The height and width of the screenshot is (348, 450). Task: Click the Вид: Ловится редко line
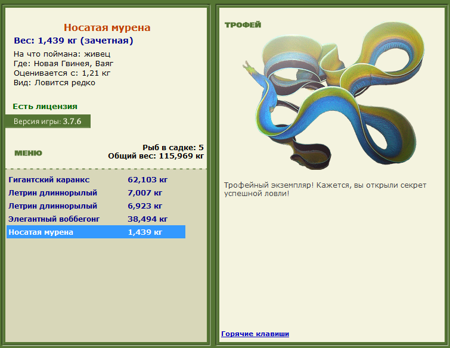(54, 83)
